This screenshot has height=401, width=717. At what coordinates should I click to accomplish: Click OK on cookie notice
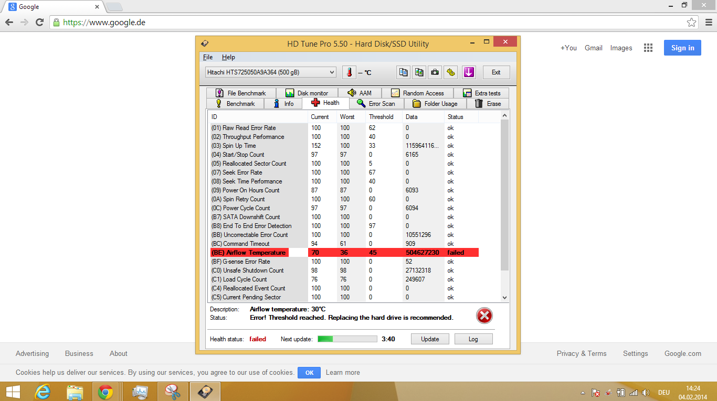[x=309, y=373]
